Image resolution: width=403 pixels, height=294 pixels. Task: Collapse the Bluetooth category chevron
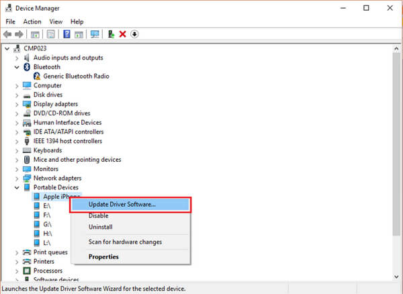pyautogui.click(x=17, y=67)
